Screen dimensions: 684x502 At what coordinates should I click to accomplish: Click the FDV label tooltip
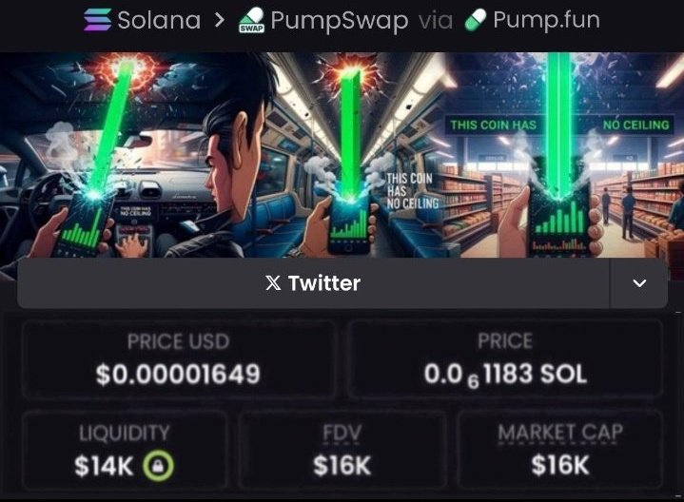[x=342, y=434]
